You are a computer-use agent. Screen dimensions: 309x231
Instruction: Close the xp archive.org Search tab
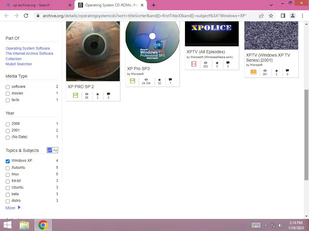pyautogui.click(x=70, y=5)
